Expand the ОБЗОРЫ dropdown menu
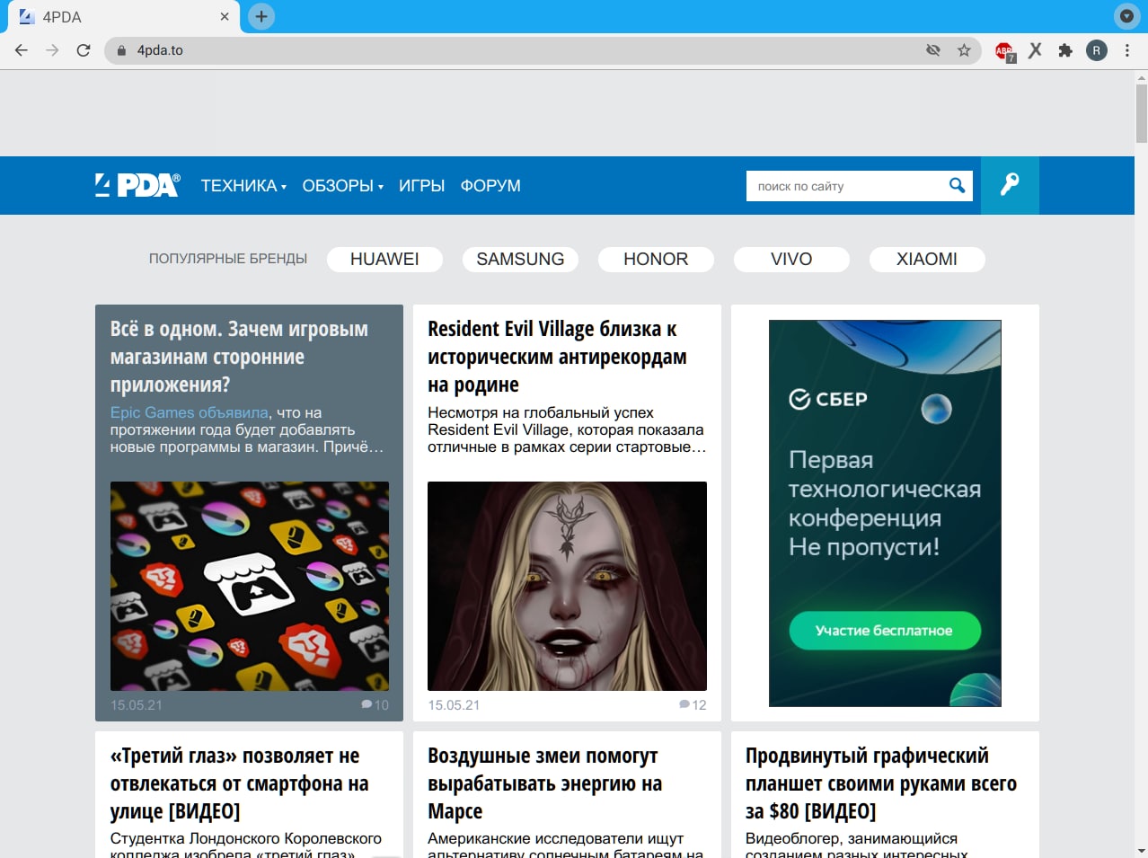The width and height of the screenshot is (1148, 858). [343, 186]
